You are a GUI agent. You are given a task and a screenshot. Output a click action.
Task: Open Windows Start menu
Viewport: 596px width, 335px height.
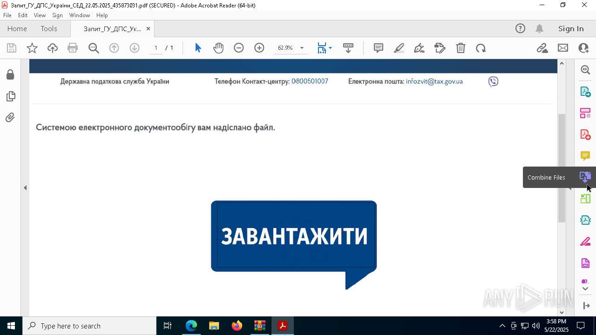pos(11,326)
